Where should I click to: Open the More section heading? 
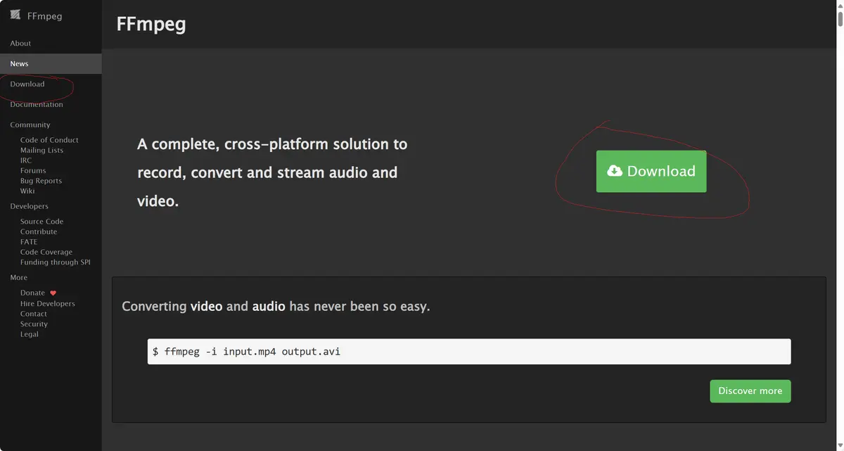[19, 277]
